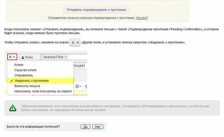Click the text 'Была ли эта информация полезной?'
The height and width of the screenshot is (137, 224).
coord(33,127)
